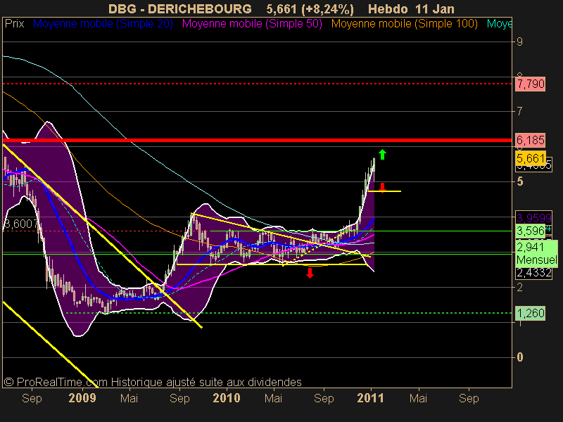
Task: Click the Prix legend label
Action: pyautogui.click(x=14, y=24)
